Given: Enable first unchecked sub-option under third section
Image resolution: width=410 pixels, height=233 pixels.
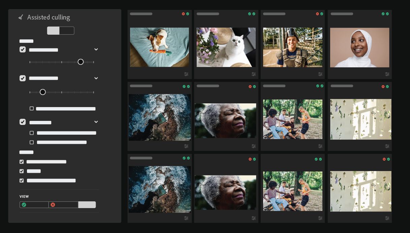Looking at the screenshot, I should 32,133.
